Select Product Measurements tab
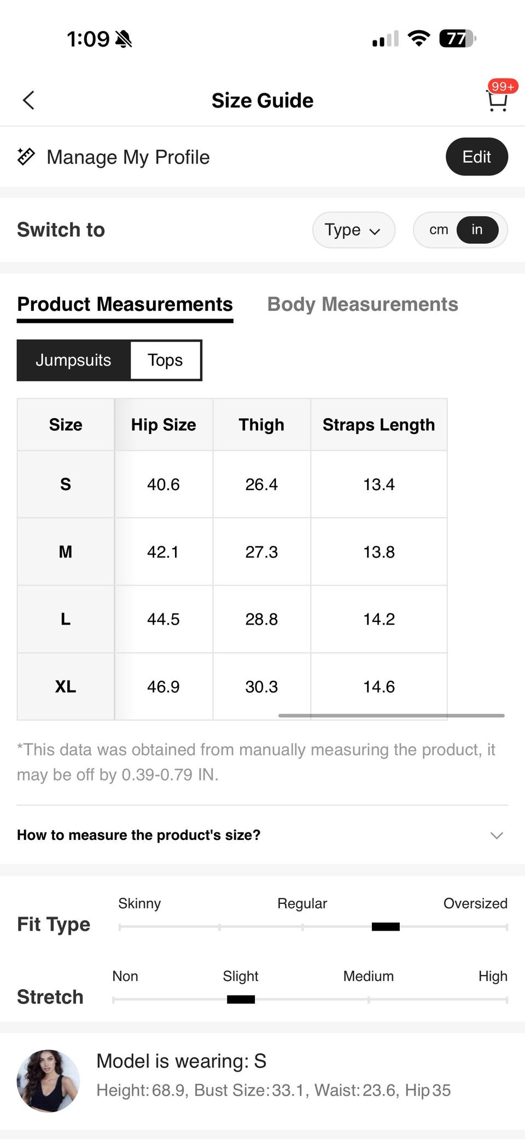Image resolution: width=525 pixels, height=1140 pixels. click(125, 304)
